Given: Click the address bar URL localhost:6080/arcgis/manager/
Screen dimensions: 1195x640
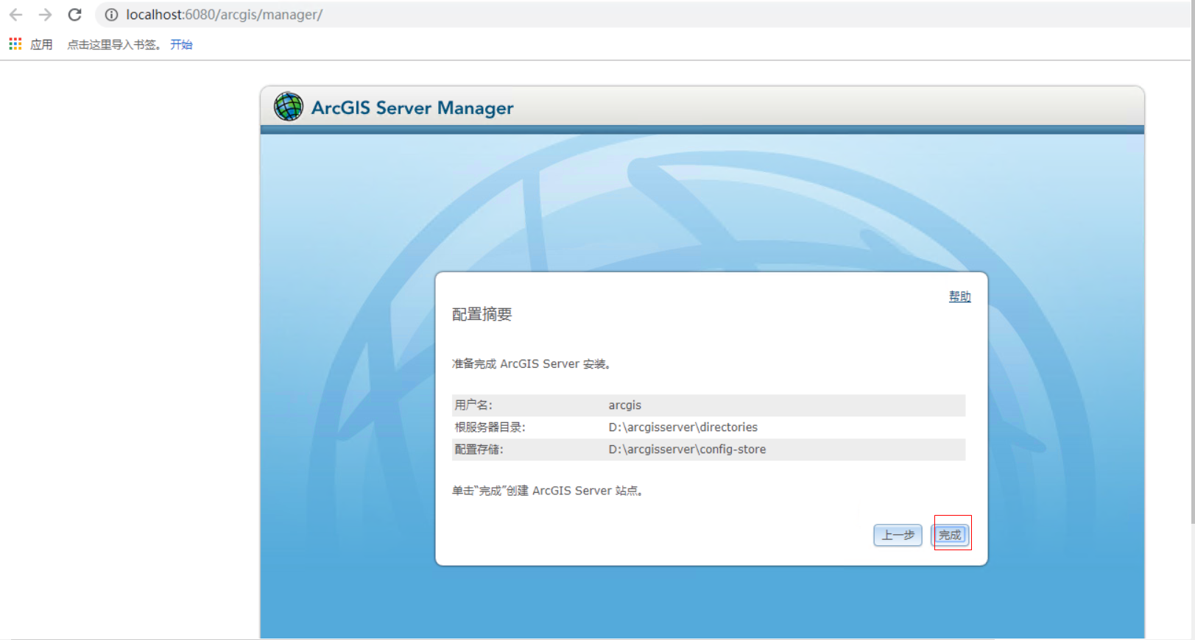Looking at the screenshot, I should click(x=224, y=15).
